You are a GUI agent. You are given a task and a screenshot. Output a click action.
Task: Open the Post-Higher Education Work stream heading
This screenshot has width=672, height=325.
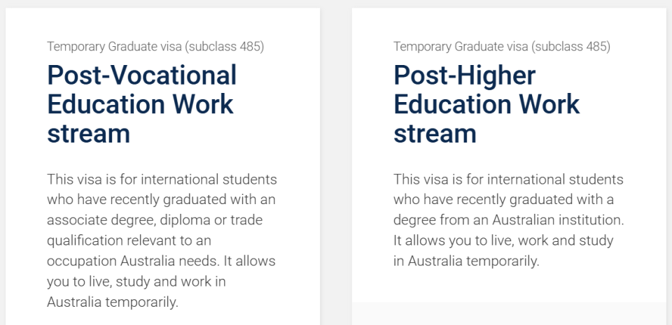pyautogui.click(x=486, y=104)
